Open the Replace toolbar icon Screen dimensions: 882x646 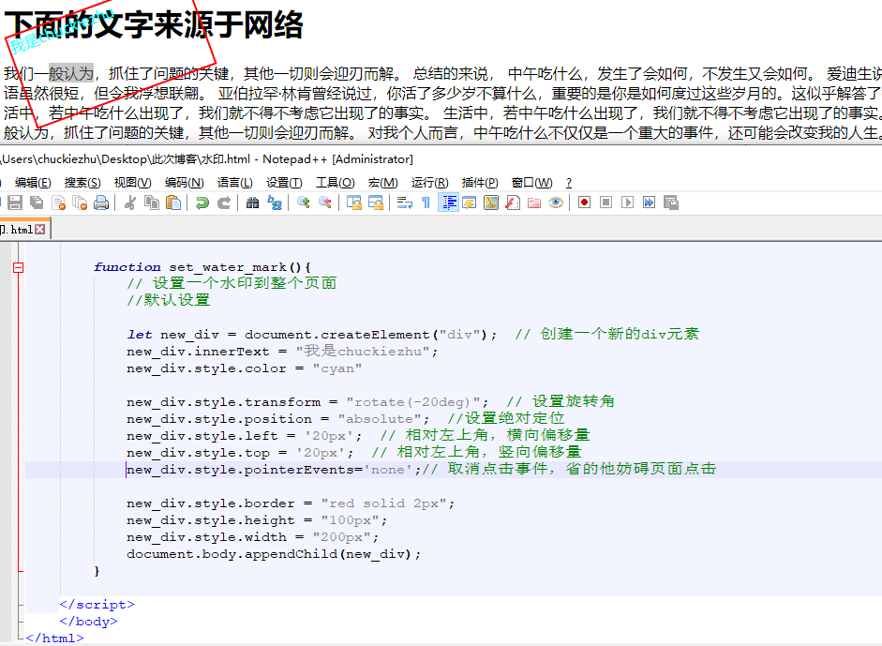tap(275, 203)
